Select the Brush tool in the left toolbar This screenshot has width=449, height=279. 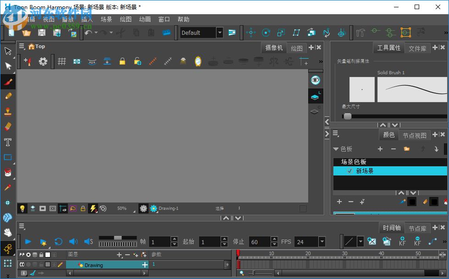pyautogui.click(x=7, y=82)
